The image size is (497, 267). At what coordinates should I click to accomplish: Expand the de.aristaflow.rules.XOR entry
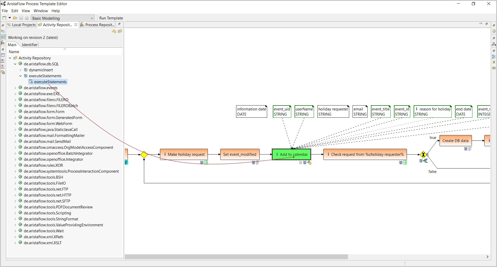(15, 165)
